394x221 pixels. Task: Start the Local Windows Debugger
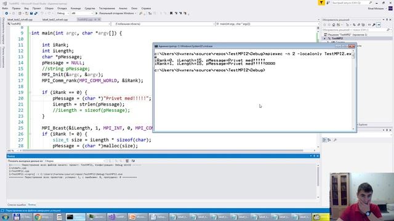pos(116,14)
